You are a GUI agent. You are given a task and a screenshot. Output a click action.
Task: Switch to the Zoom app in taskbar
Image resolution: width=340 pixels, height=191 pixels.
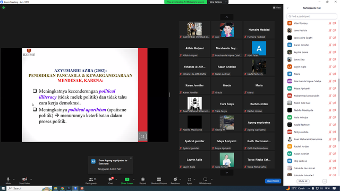(75, 188)
